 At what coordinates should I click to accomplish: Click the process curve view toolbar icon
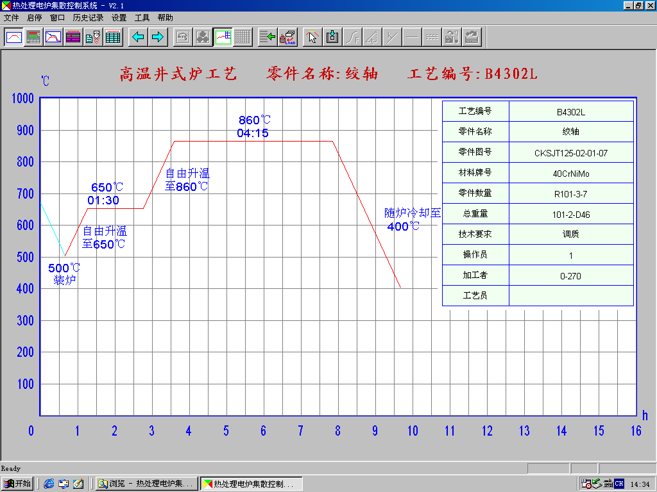pyautogui.click(x=14, y=37)
